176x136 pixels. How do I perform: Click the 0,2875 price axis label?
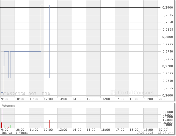[x=167, y=15]
